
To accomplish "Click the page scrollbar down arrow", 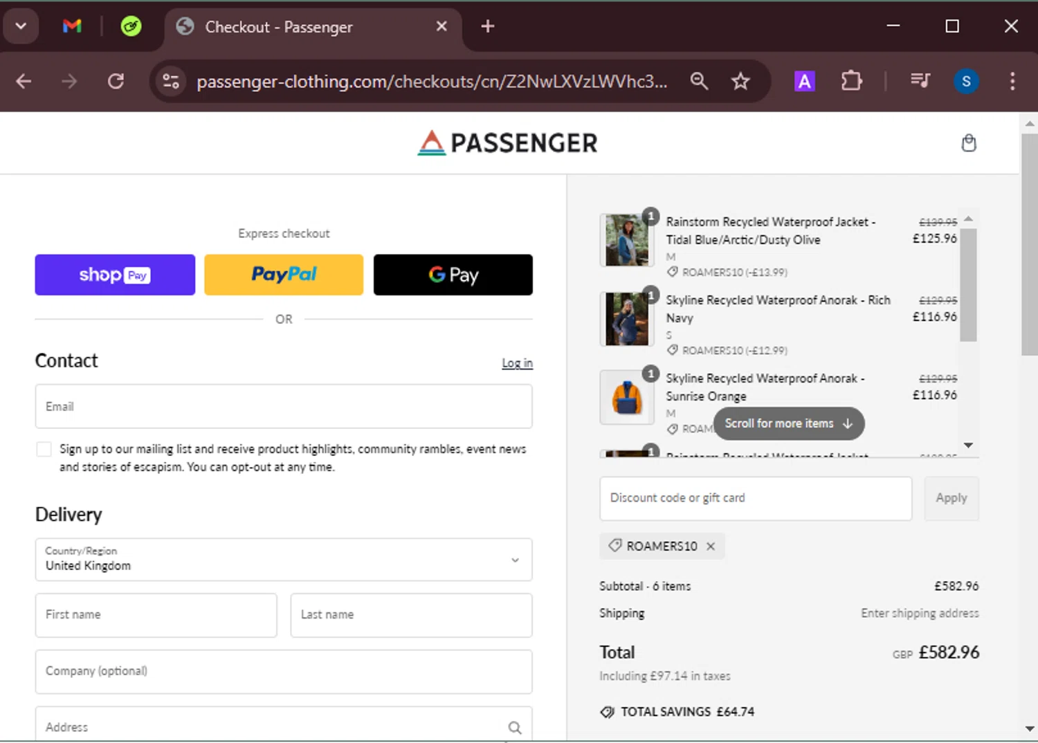I will coord(1030,728).
